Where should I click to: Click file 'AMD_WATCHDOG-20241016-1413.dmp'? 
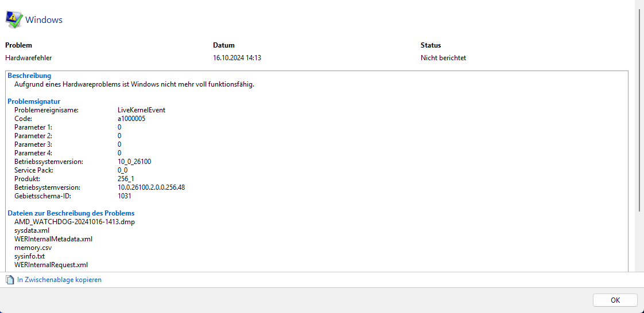(75, 222)
